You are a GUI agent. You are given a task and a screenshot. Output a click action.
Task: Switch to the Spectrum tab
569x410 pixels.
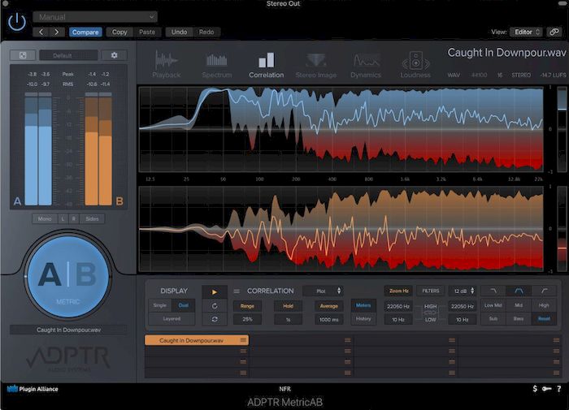click(x=217, y=64)
